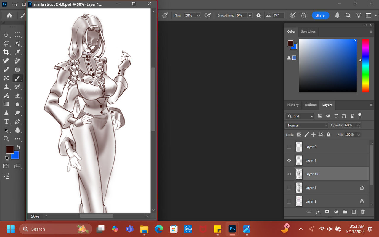Select the Lasso tool

coord(6,44)
